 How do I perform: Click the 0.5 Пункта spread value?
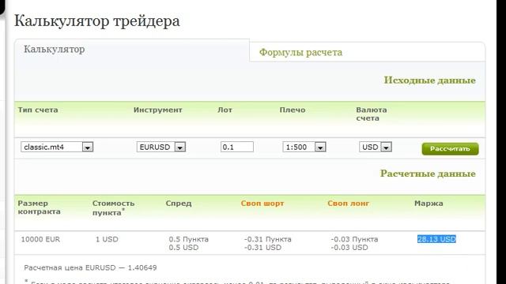pyautogui.click(x=188, y=239)
